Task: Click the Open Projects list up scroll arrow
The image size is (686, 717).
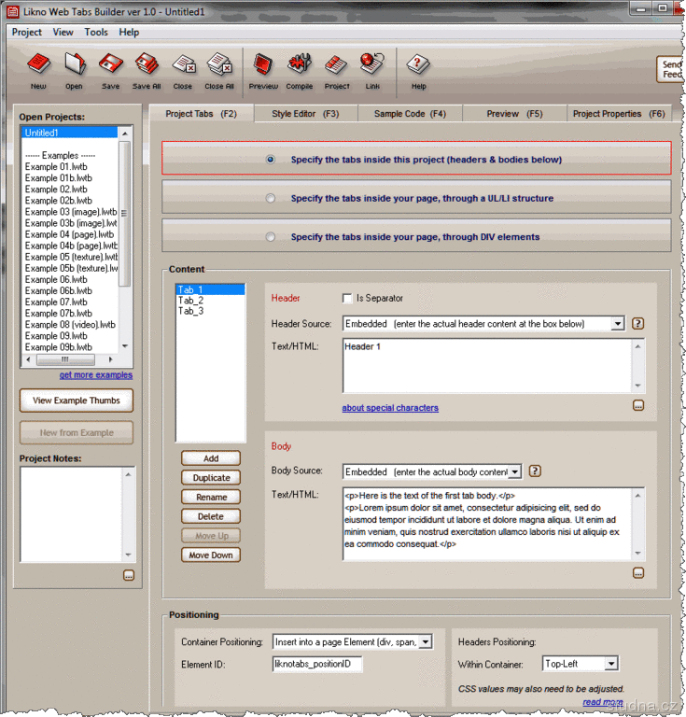Action: (x=125, y=134)
